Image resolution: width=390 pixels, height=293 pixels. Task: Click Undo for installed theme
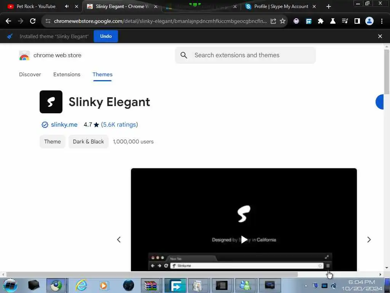click(x=106, y=36)
